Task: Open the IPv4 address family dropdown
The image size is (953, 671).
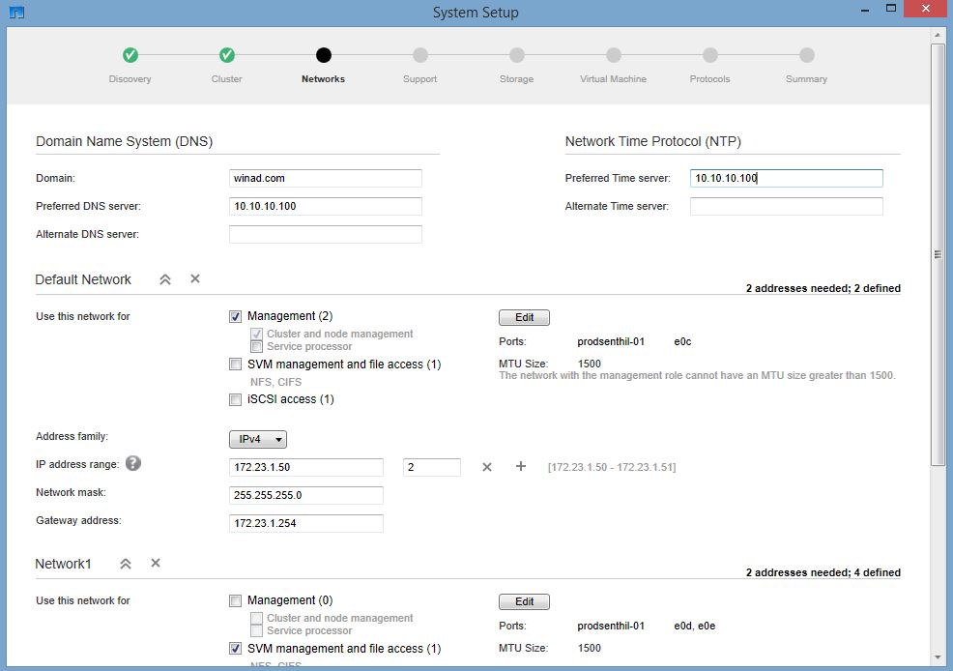Action: pyautogui.click(x=257, y=438)
